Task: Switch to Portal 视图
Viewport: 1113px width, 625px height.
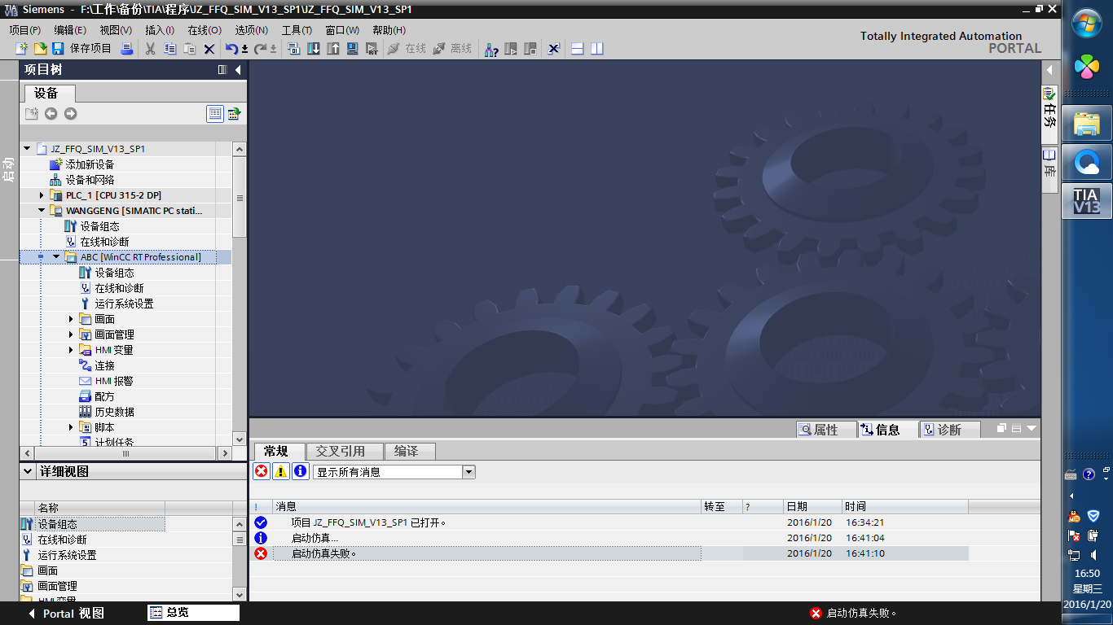Action: tap(65, 614)
